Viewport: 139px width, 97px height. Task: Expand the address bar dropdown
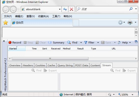click(60, 9)
